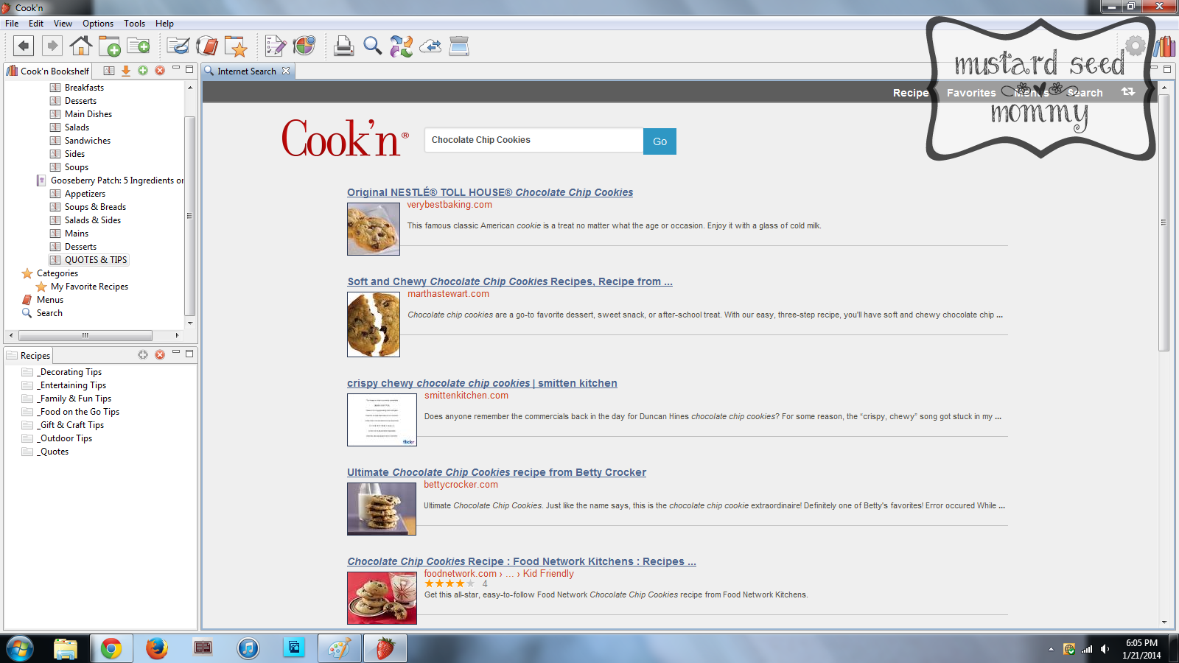
Task: Click the first folder-with-plus toolbar icon
Action: (110, 46)
